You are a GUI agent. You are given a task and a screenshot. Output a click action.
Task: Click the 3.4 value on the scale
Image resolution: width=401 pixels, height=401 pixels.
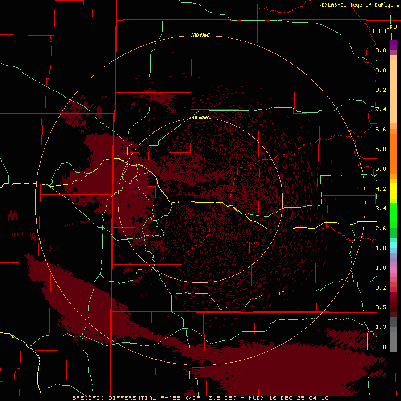coord(381,209)
